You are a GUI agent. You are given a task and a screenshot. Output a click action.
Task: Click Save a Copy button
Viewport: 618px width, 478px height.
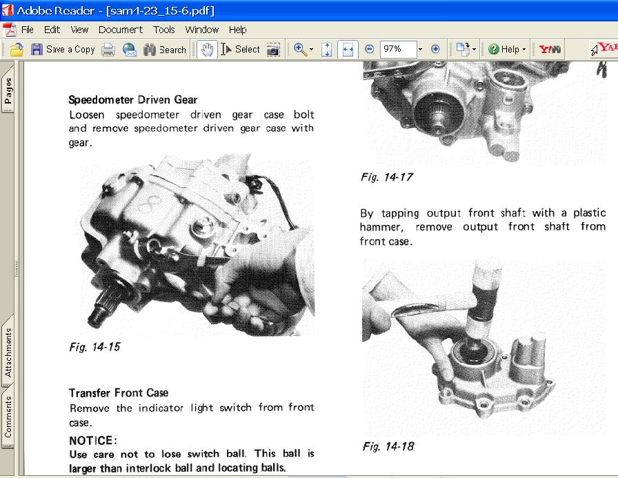point(63,50)
